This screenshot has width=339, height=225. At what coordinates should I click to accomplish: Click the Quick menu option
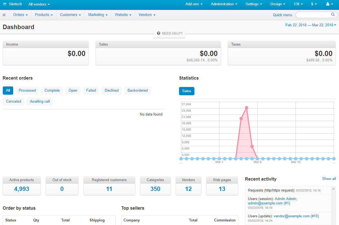[282, 15]
